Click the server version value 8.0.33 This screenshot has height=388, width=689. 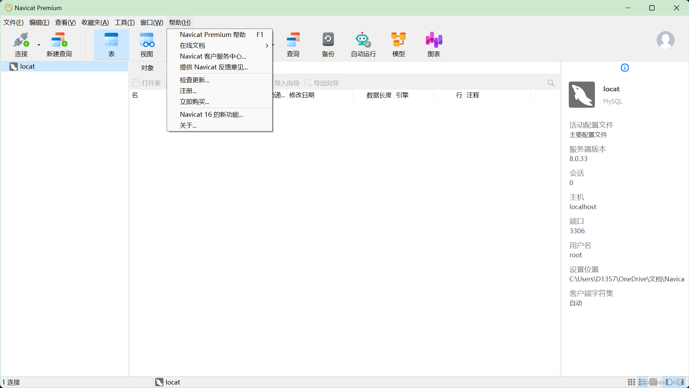579,159
